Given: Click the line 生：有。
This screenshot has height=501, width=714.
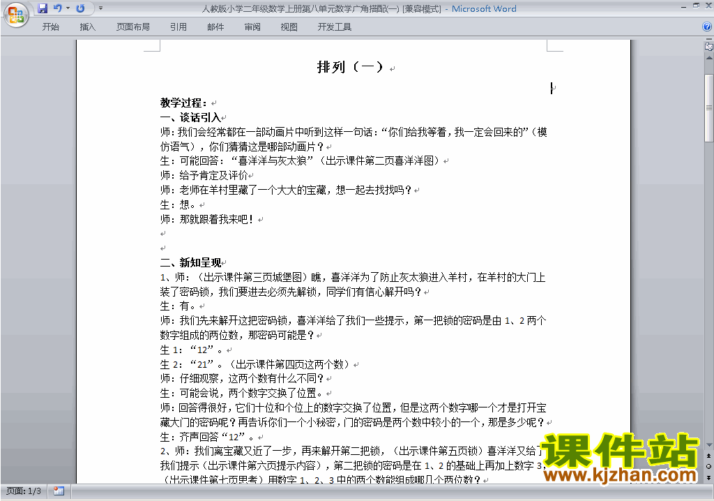Looking at the screenshot, I should pyautogui.click(x=178, y=306).
